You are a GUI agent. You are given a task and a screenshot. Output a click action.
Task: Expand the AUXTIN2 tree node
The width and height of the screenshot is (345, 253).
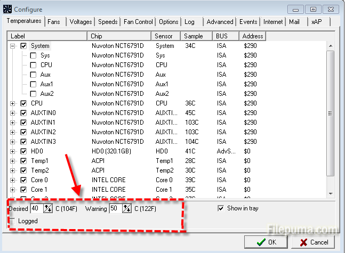pos(13,132)
